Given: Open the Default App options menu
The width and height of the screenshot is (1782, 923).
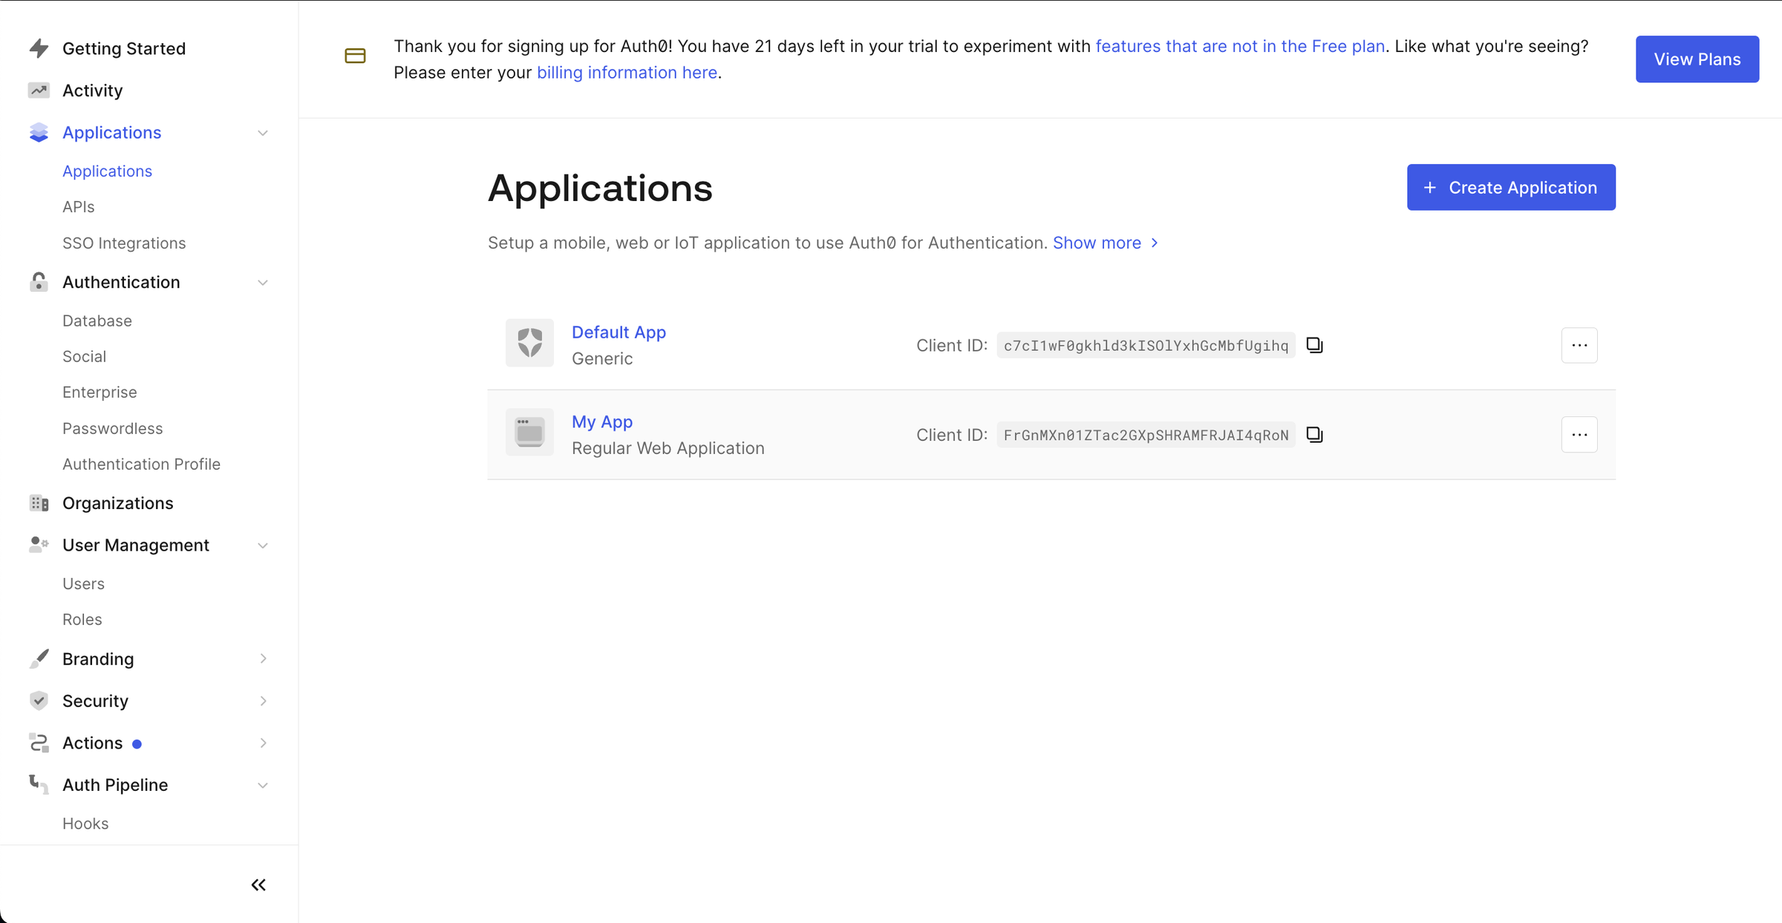Looking at the screenshot, I should pyautogui.click(x=1579, y=345).
